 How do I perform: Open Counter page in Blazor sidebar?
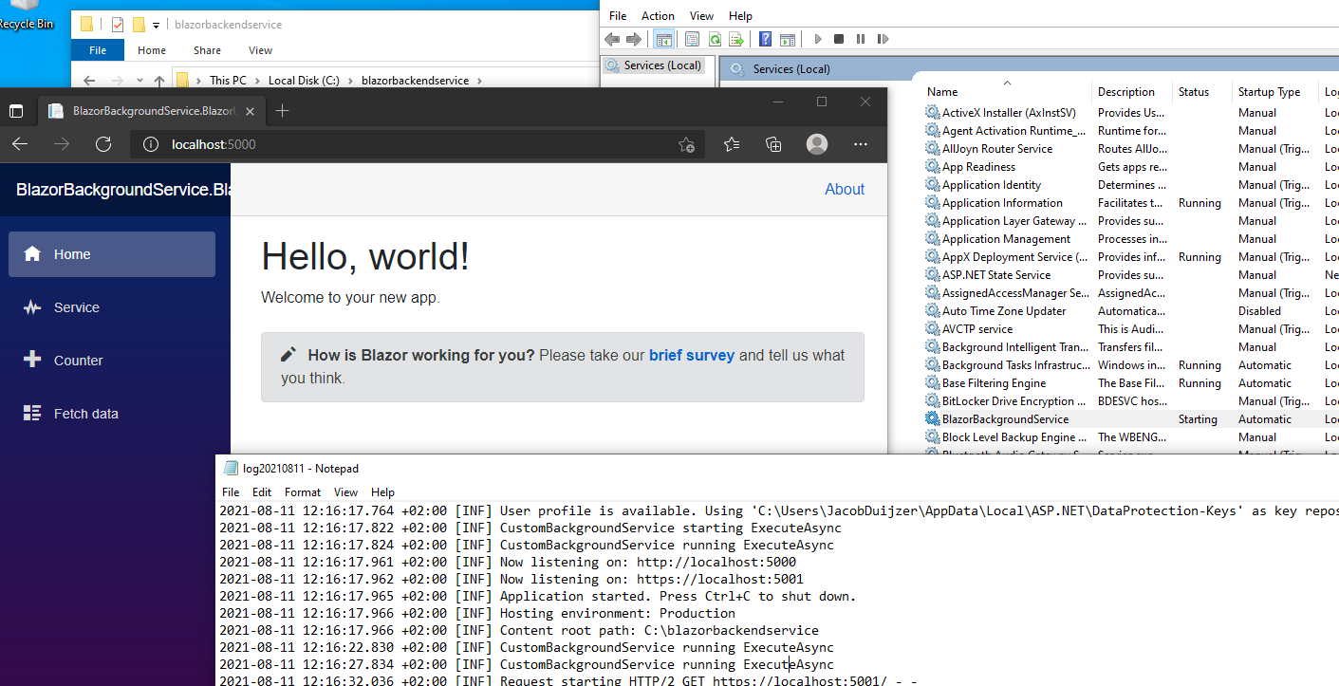point(112,361)
